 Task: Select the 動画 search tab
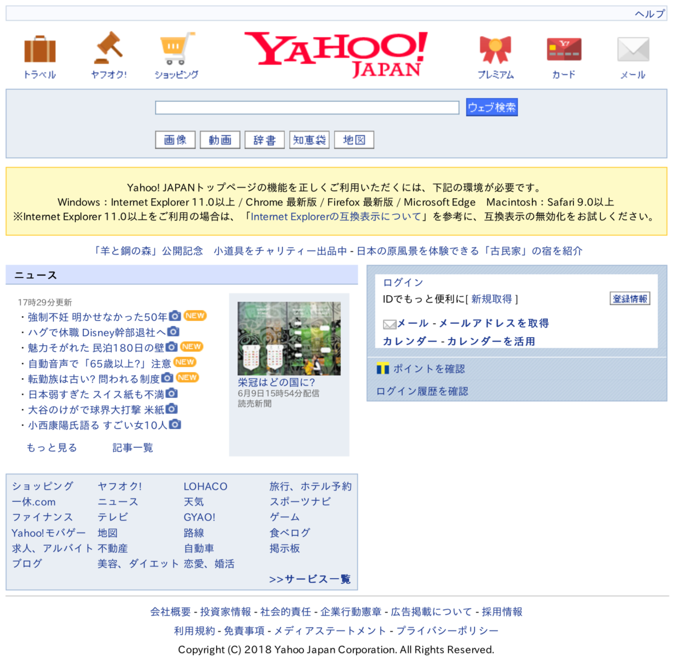point(220,140)
